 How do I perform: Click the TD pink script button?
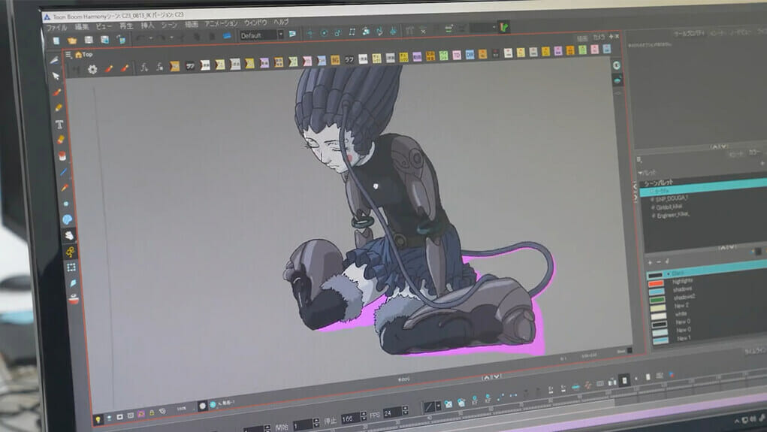[x=457, y=56]
